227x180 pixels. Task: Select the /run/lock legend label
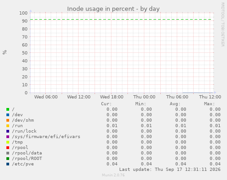[x=24, y=131]
